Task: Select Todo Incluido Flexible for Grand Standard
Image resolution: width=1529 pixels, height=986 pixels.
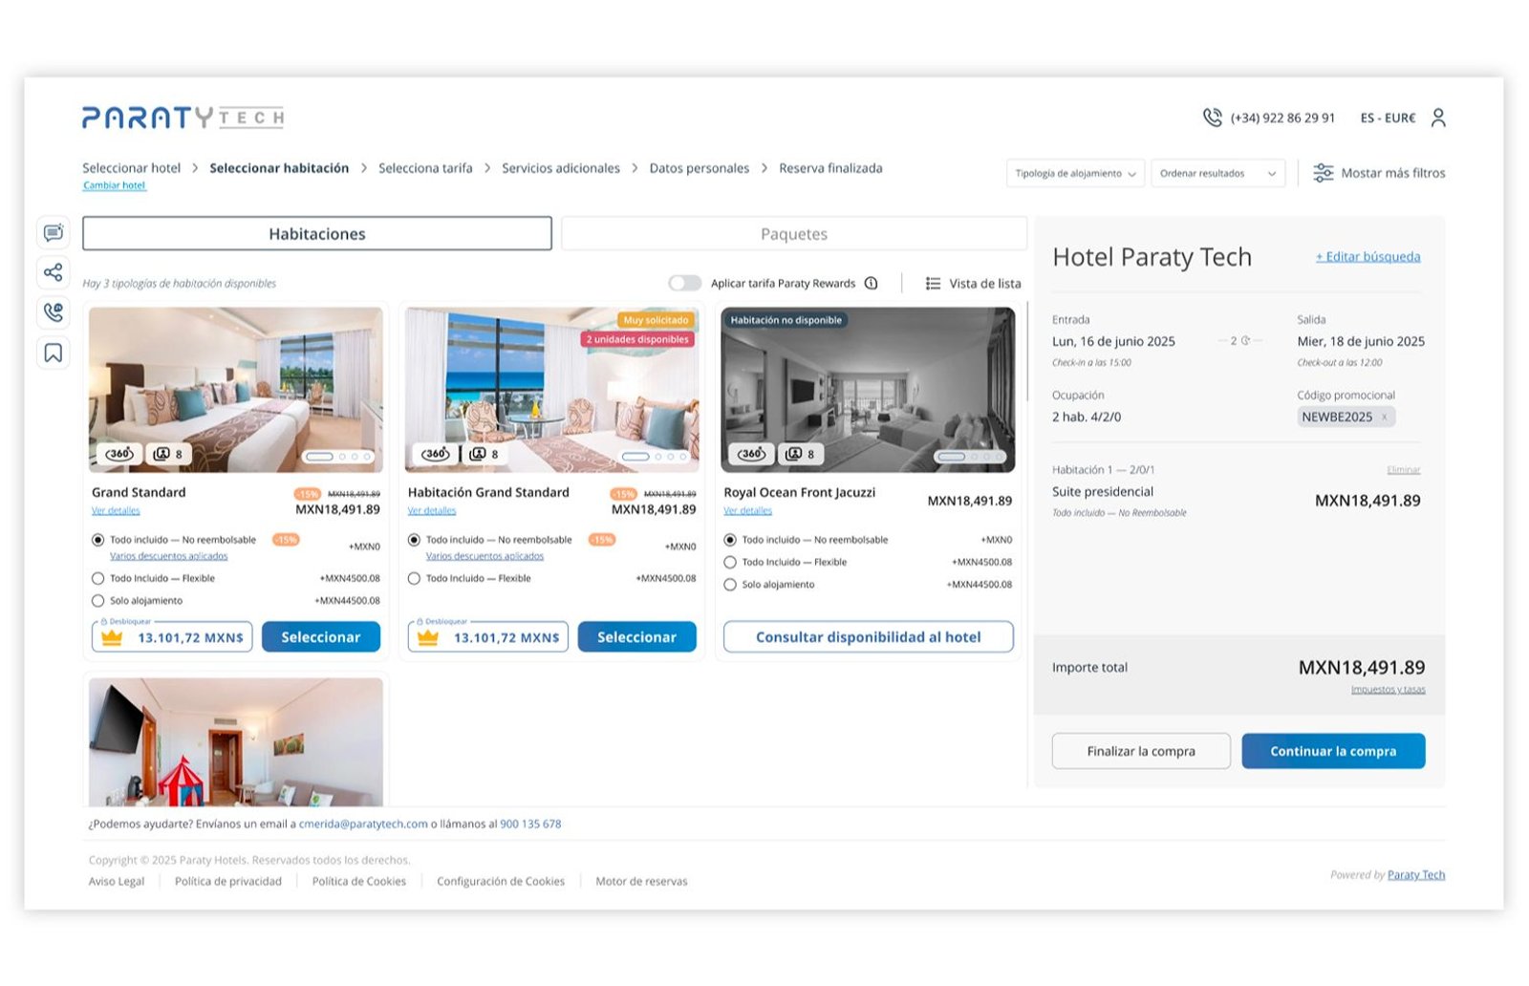Action: pos(97,578)
